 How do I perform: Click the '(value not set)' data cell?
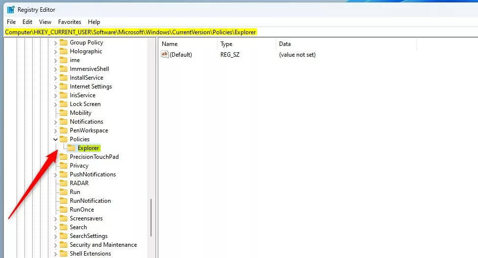tap(297, 55)
